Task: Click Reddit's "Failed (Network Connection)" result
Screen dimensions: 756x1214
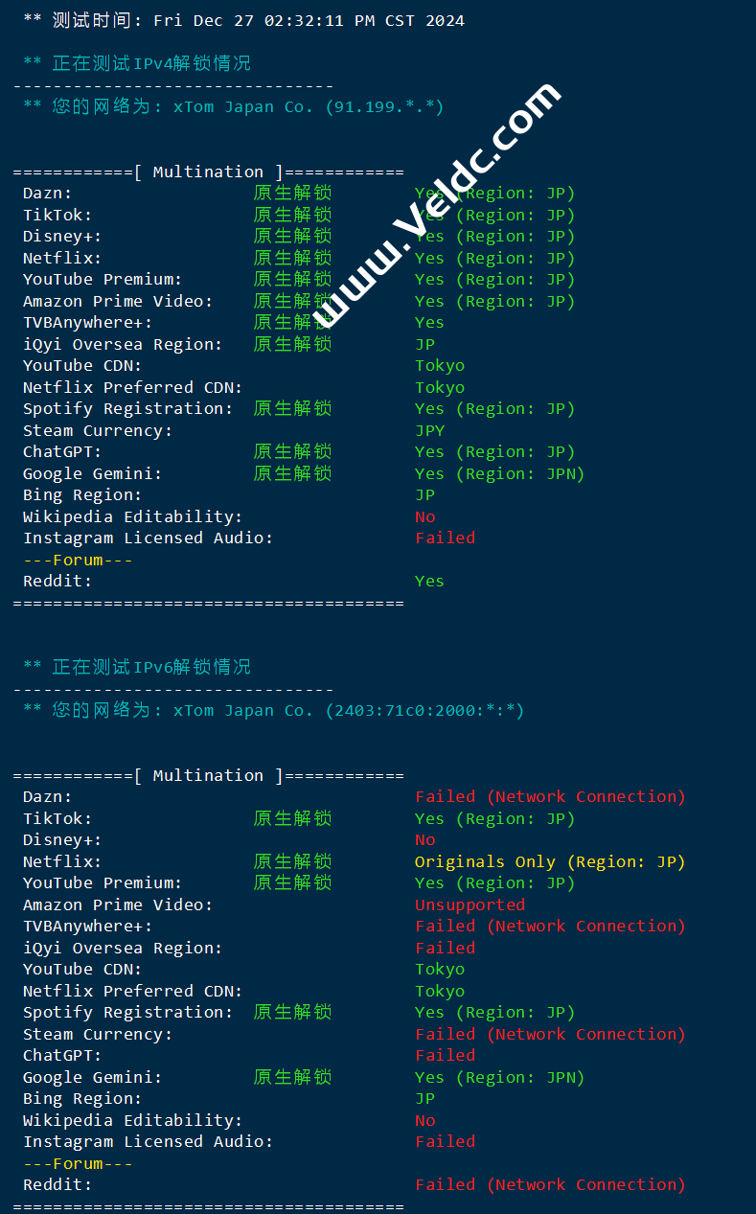Action: click(550, 1185)
